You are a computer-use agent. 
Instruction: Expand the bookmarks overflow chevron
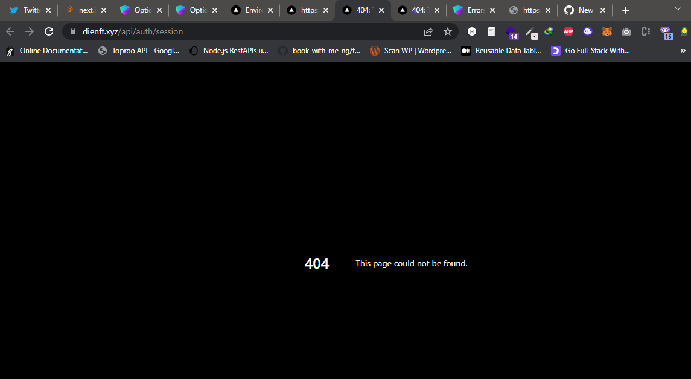point(683,51)
